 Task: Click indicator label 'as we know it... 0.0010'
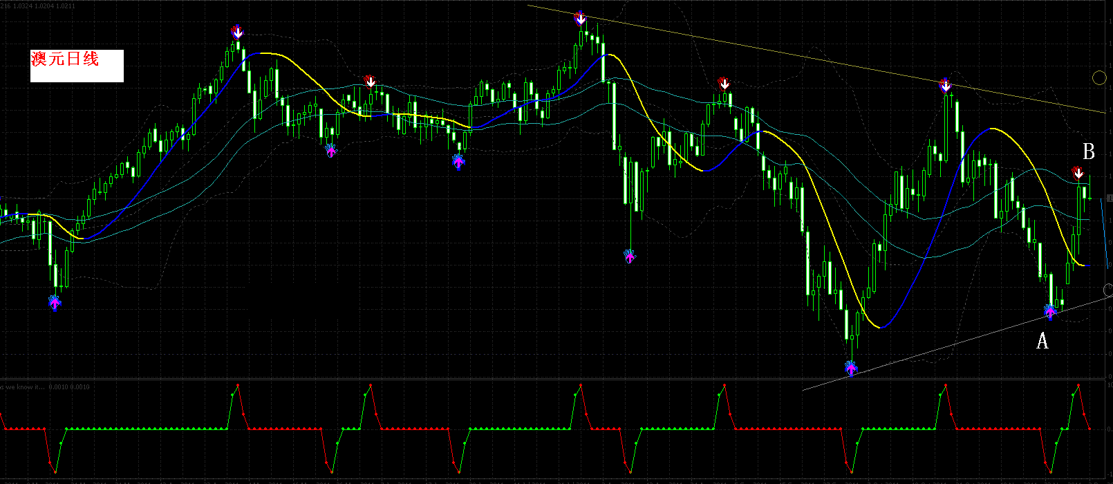(45, 387)
